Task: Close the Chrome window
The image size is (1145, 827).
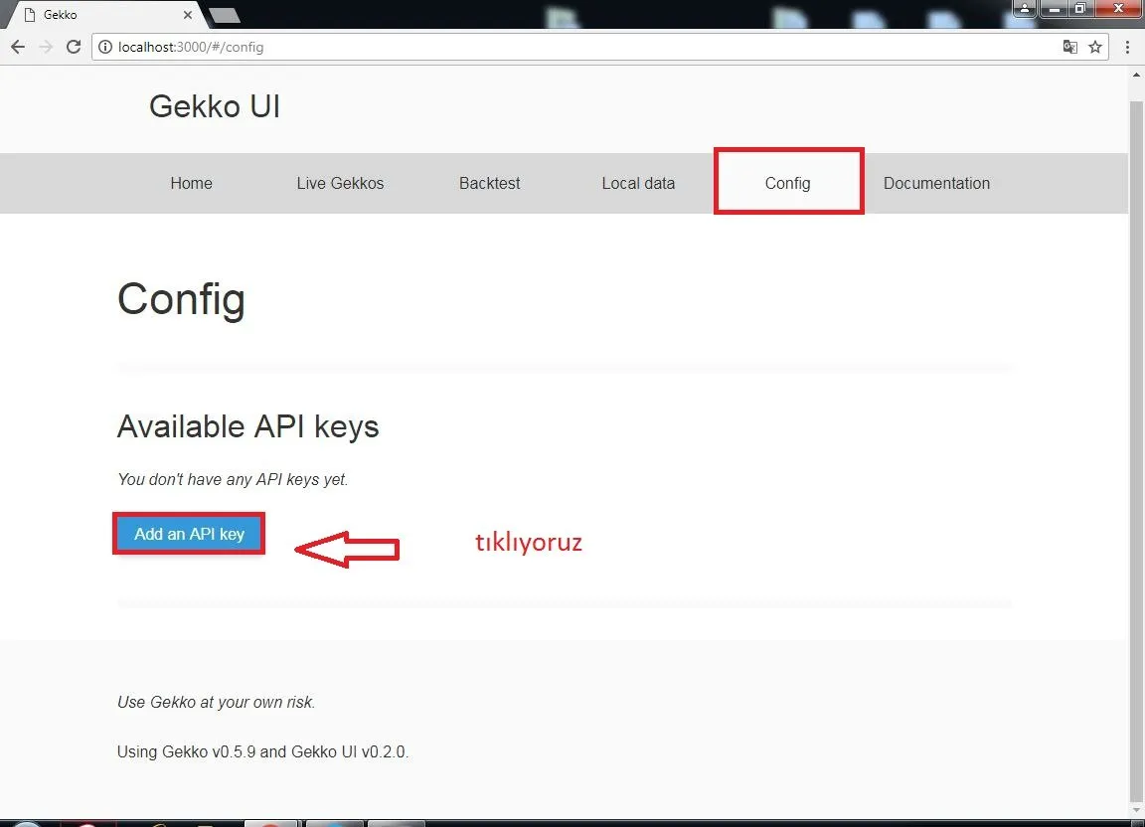Action: [x=1118, y=8]
